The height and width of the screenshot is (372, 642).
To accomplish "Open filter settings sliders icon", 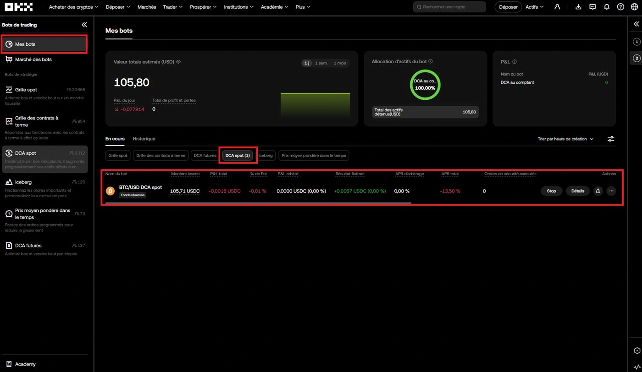I will tap(611, 139).
